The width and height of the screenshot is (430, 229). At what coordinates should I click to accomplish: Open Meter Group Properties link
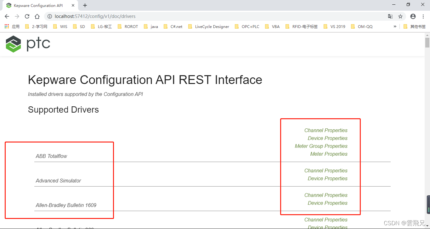pos(321,146)
